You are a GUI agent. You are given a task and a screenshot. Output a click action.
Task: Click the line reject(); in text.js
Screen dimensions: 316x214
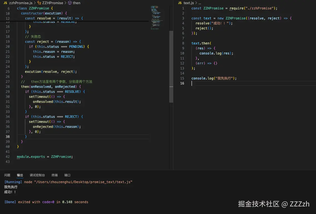click(204, 28)
